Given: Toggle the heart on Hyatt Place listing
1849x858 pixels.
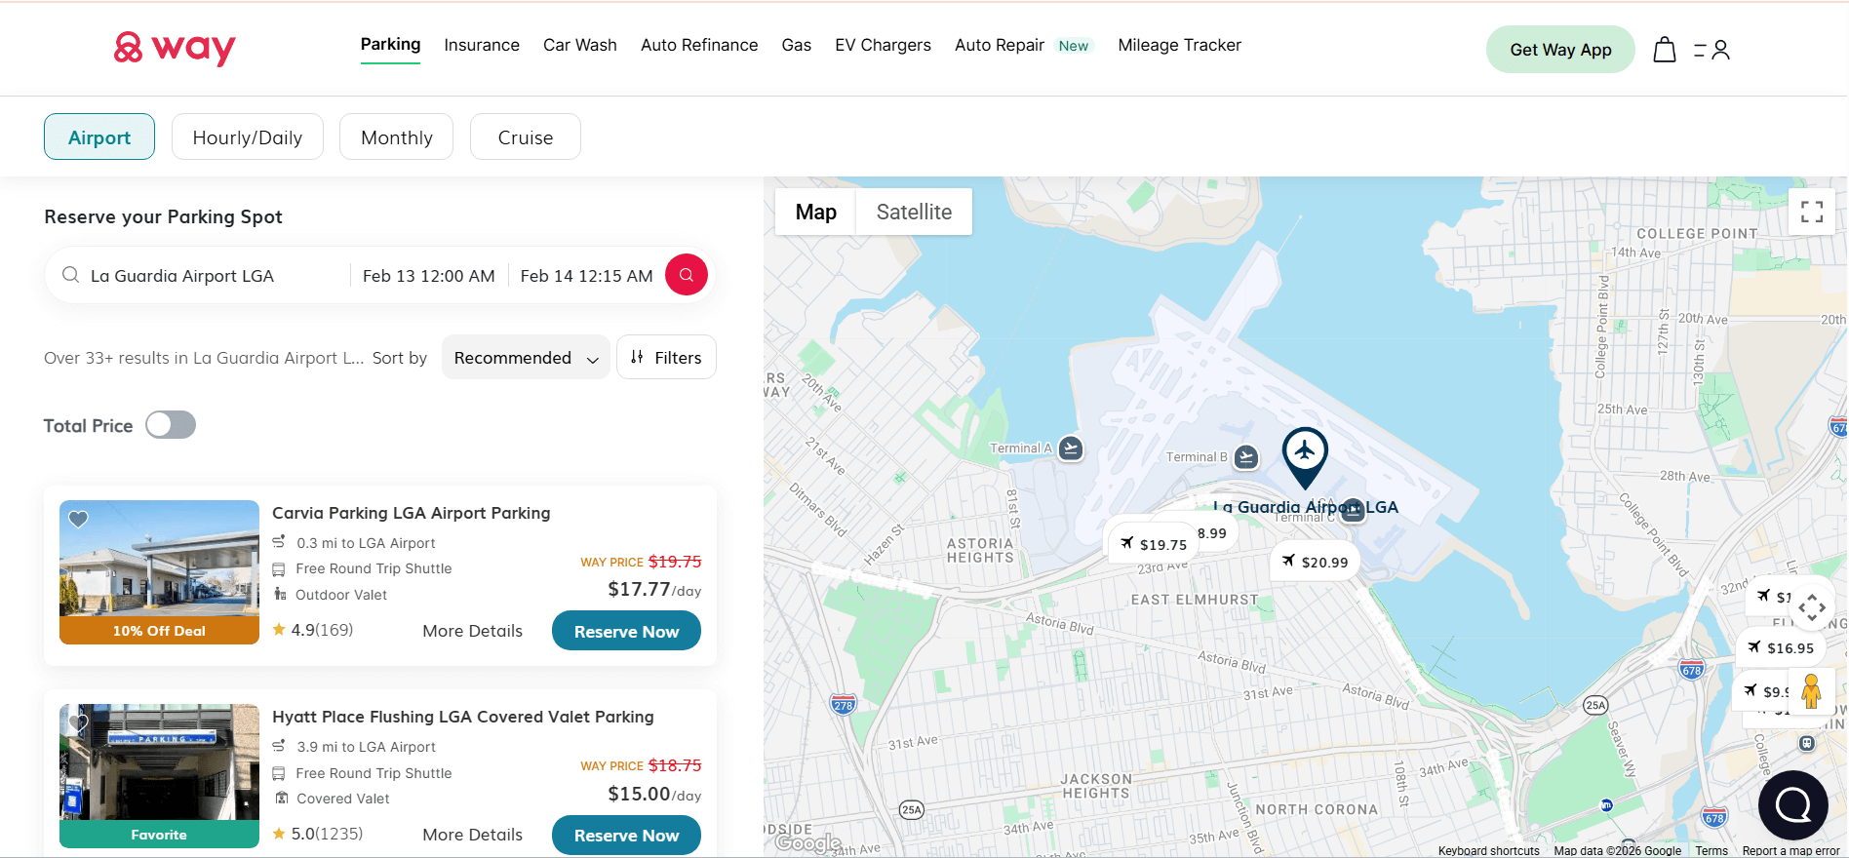Looking at the screenshot, I should tap(79, 723).
